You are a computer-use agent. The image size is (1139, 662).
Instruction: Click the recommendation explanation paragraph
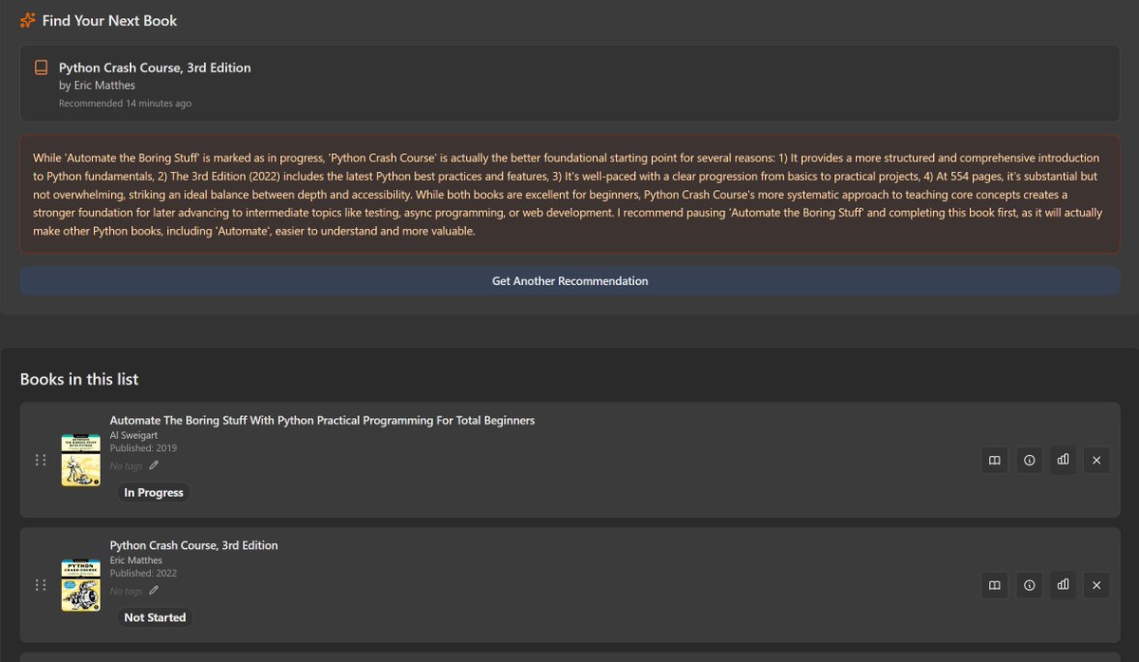pyautogui.click(x=569, y=195)
